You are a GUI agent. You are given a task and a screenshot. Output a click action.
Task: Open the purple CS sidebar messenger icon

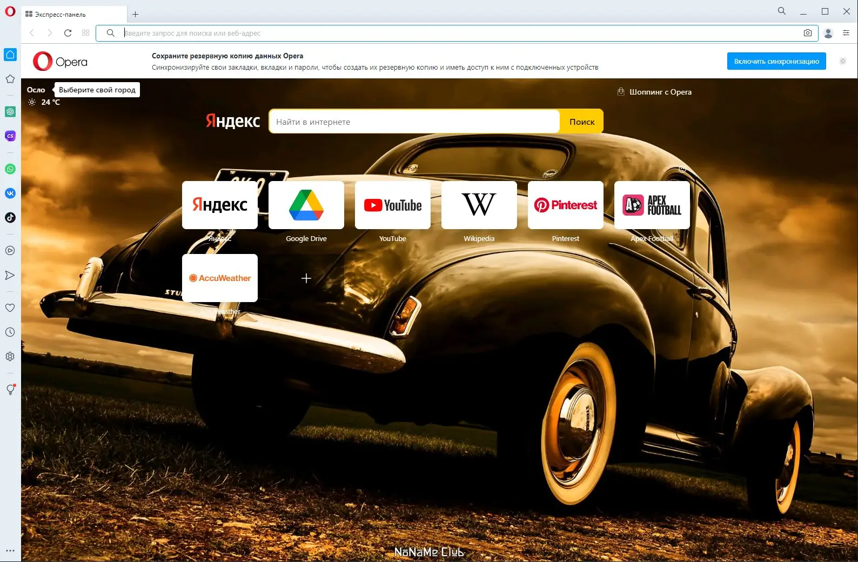click(x=10, y=136)
